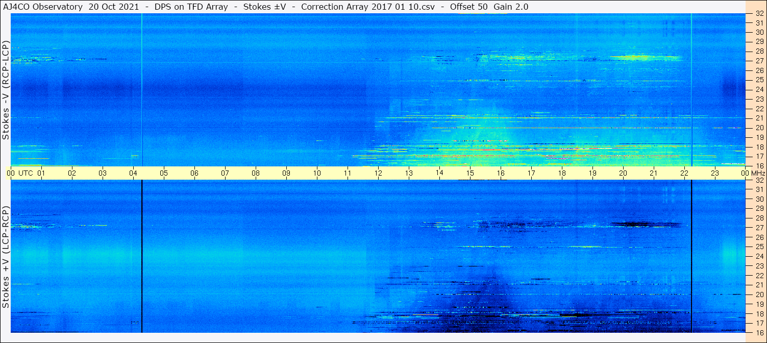The image size is (767, 343).
Task: Select 19 MHz tick of Stokes +V panel
Action: (x=759, y=304)
